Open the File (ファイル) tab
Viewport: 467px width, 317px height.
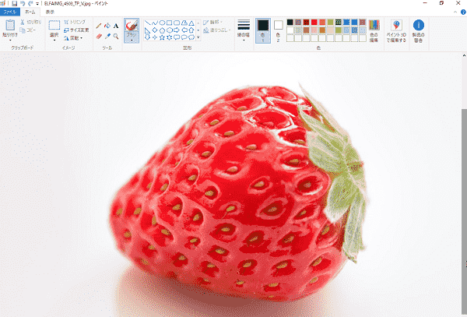pos(10,12)
